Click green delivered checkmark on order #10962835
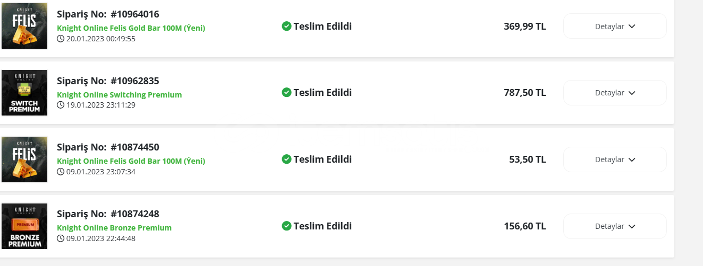 [x=286, y=93]
